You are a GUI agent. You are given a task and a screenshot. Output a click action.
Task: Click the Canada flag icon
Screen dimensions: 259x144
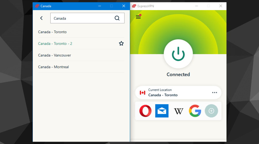pyautogui.click(x=142, y=92)
